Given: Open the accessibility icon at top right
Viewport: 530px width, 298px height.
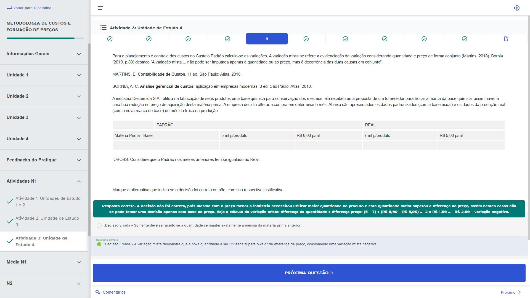Looking at the screenshot, I should tap(517, 8).
